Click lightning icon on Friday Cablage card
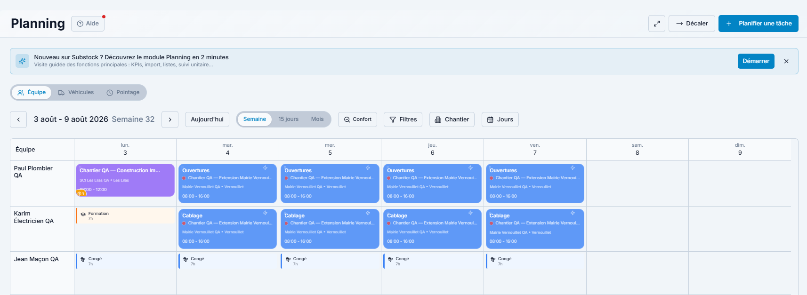The image size is (807, 295). pyautogui.click(x=573, y=213)
